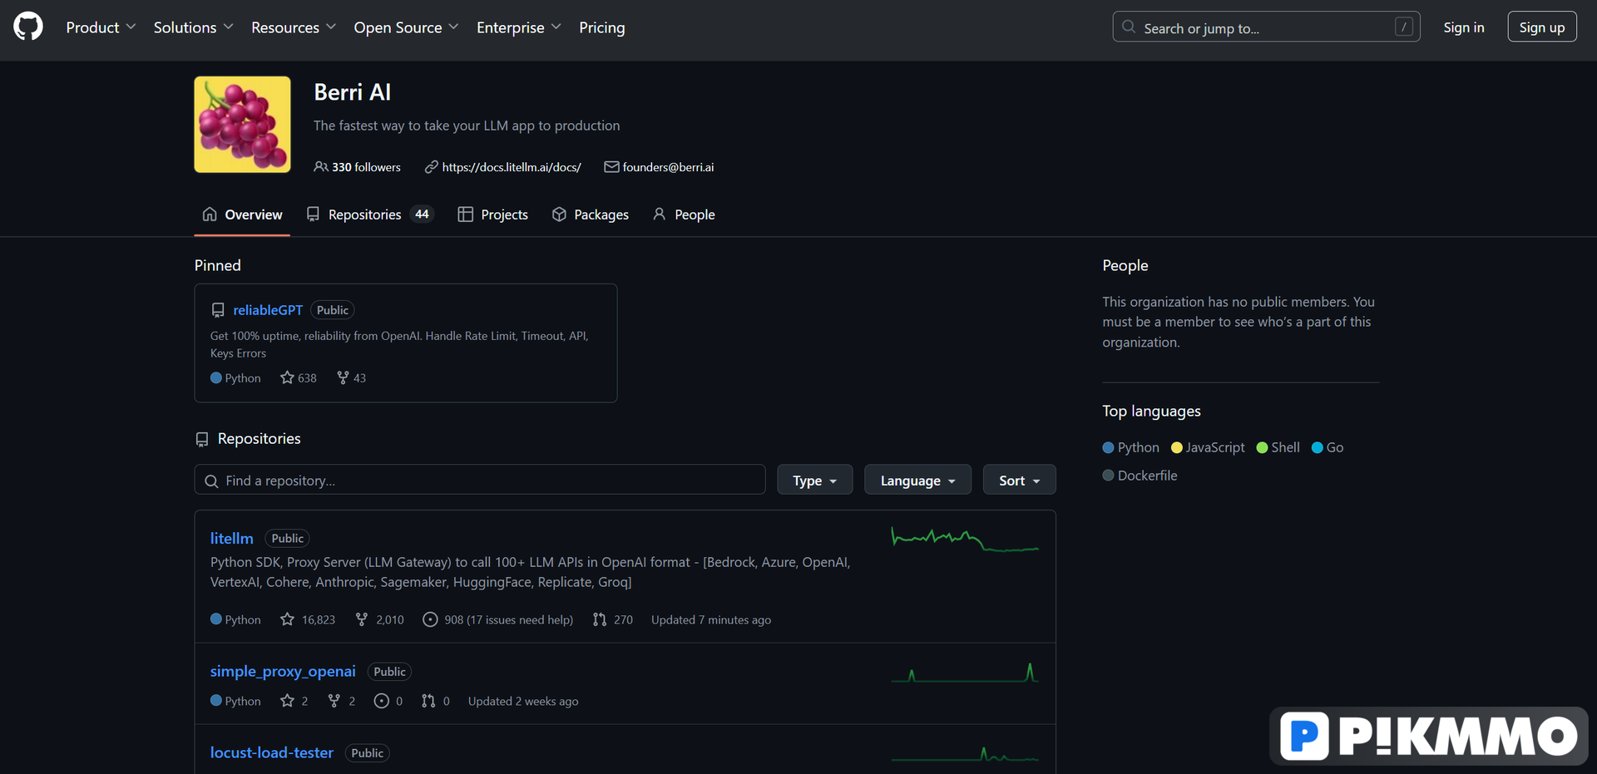Screen dimensions: 1597x774
Task: Expand the Solutions menu
Action: [x=193, y=27]
